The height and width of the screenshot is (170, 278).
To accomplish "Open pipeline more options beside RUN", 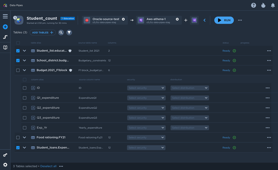I will coord(240,20).
